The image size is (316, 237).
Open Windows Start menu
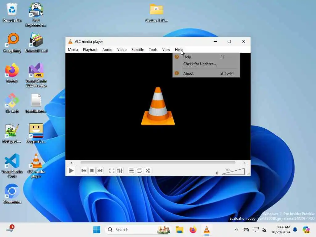point(97,230)
